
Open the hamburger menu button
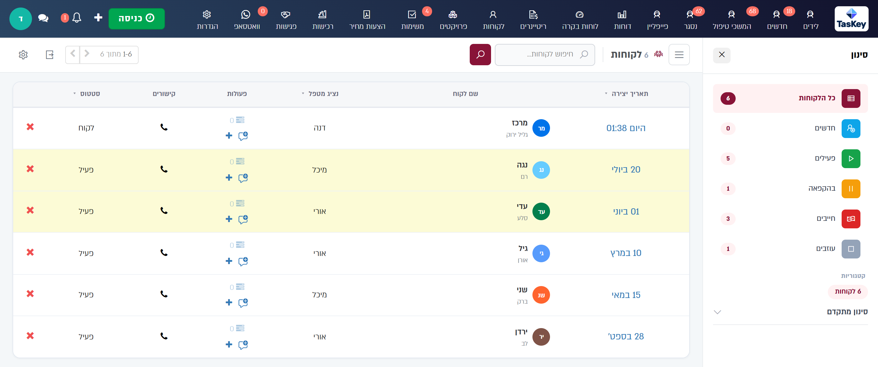pyautogui.click(x=679, y=55)
